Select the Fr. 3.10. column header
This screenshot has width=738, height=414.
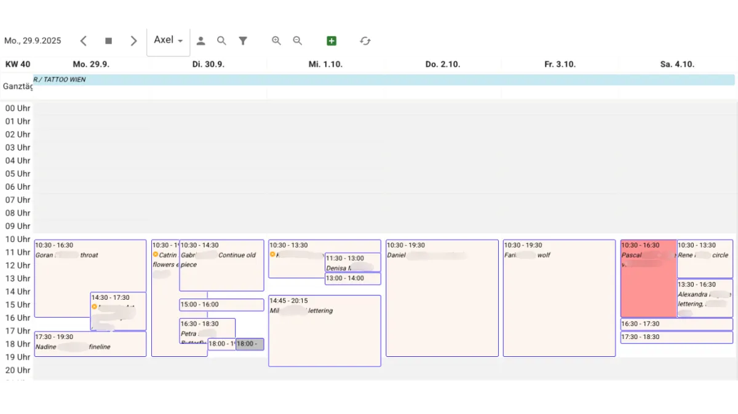coord(560,64)
